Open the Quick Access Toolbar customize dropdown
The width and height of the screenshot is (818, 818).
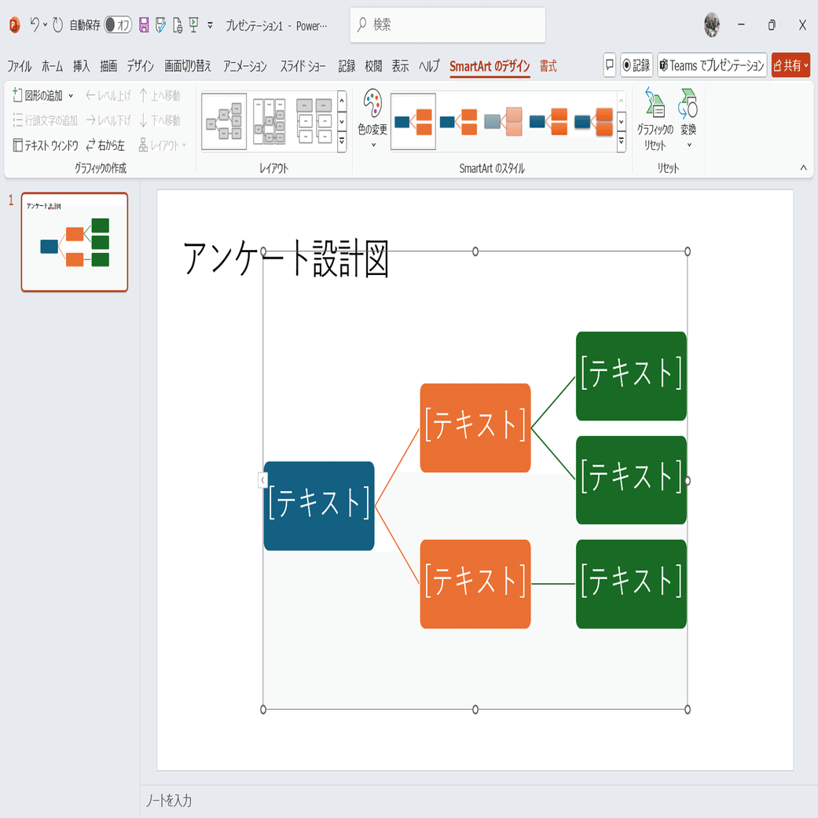[x=210, y=24]
